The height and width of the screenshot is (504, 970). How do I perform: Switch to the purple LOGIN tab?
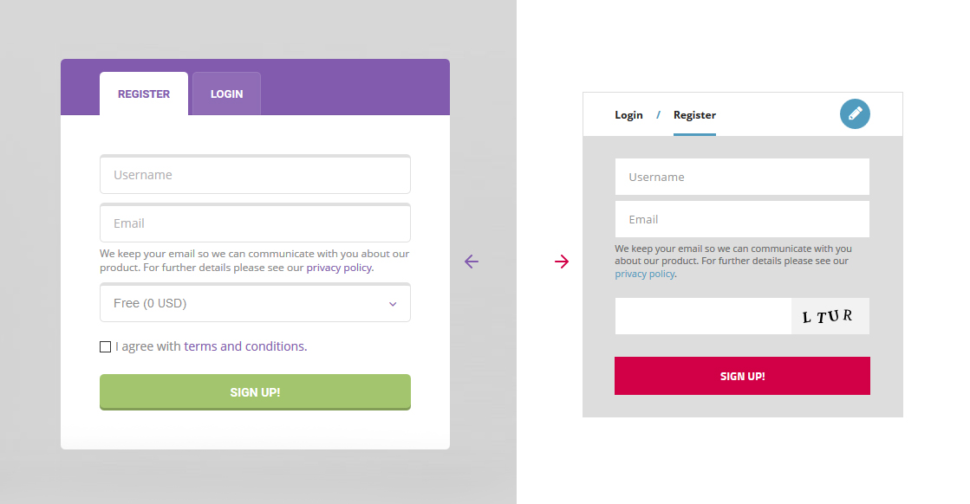pyautogui.click(x=226, y=94)
